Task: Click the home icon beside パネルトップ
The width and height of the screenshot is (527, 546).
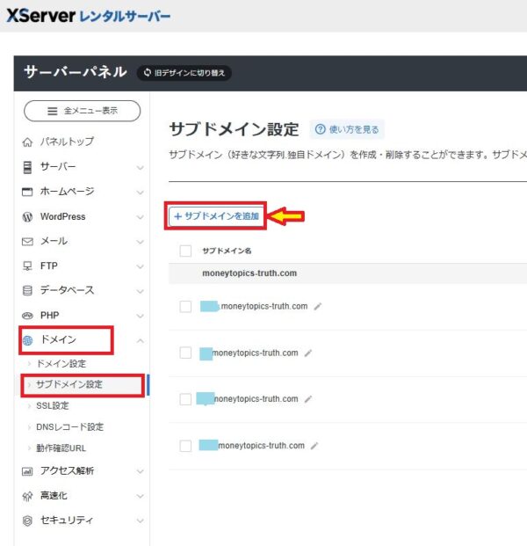Action: [x=27, y=142]
